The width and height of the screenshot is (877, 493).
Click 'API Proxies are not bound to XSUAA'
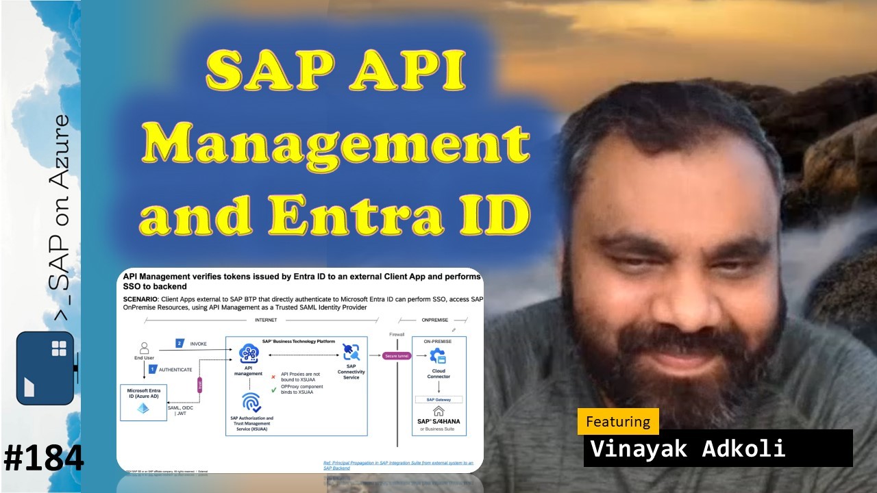click(x=301, y=377)
